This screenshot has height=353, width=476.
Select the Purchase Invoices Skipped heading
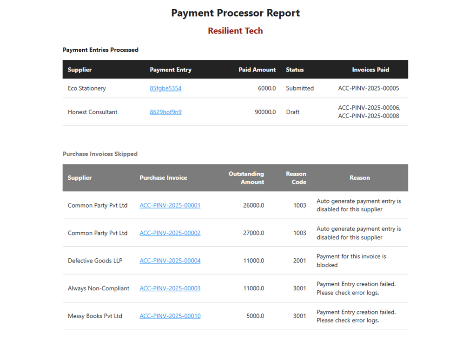coord(100,154)
